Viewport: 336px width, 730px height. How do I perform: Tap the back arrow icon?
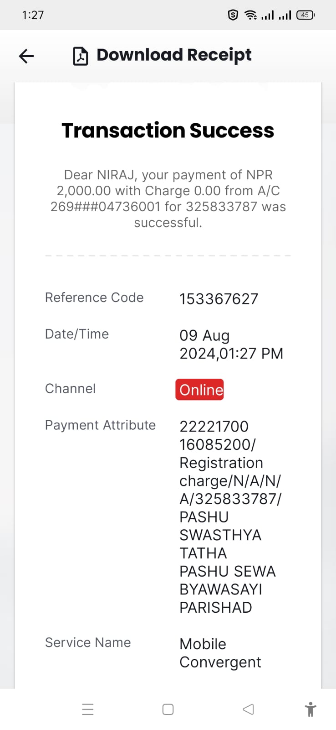click(26, 56)
